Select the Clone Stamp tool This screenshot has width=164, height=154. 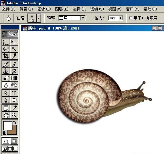6,71
